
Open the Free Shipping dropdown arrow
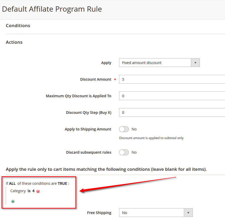click(188, 213)
